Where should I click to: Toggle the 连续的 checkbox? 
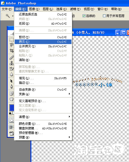click(84, 16)
